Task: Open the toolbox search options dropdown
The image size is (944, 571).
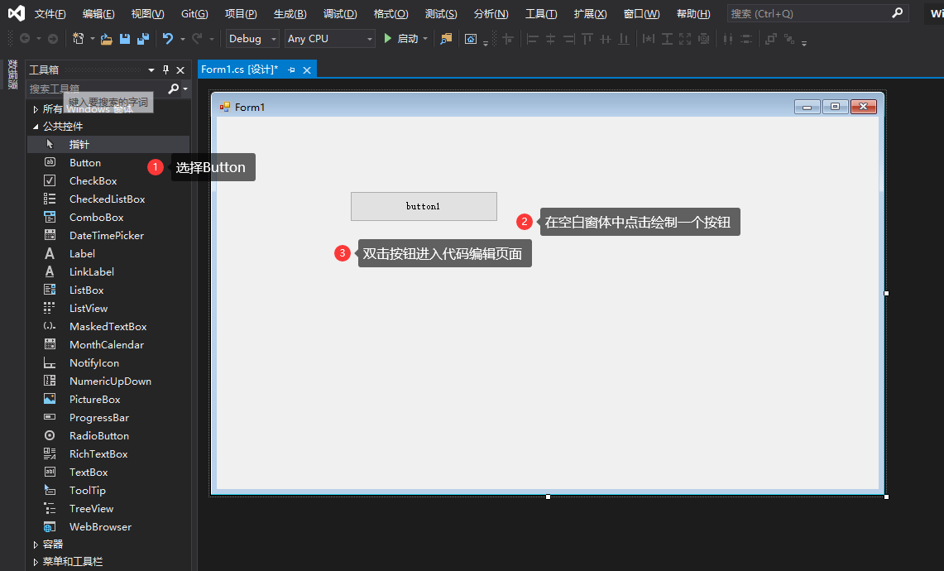Action: click(184, 89)
